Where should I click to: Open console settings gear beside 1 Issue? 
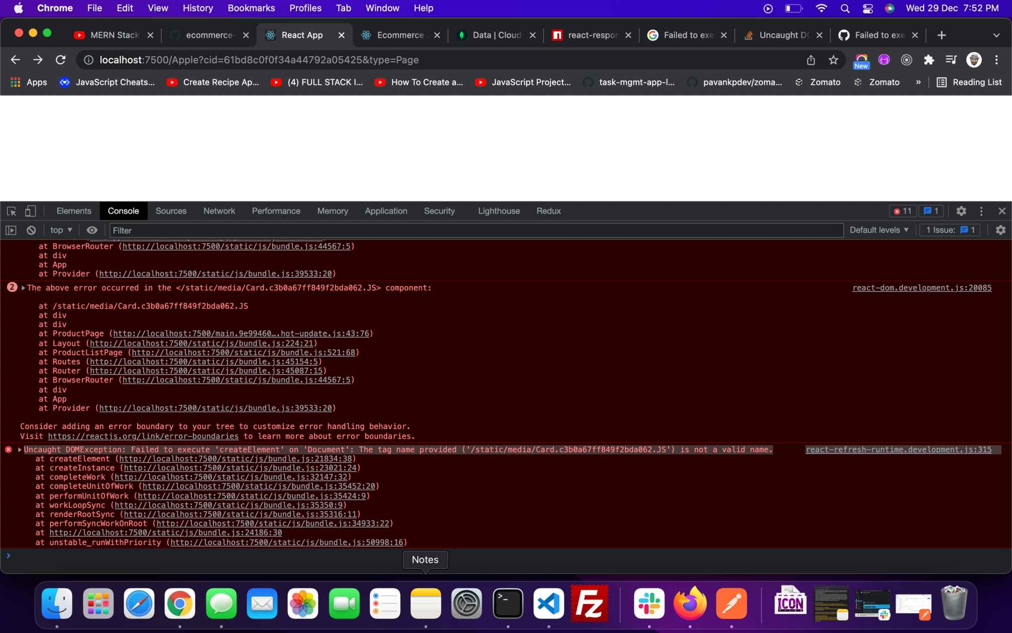pyautogui.click(x=1000, y=230)
